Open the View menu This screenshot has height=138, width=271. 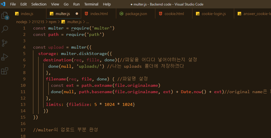pos(55,4)
